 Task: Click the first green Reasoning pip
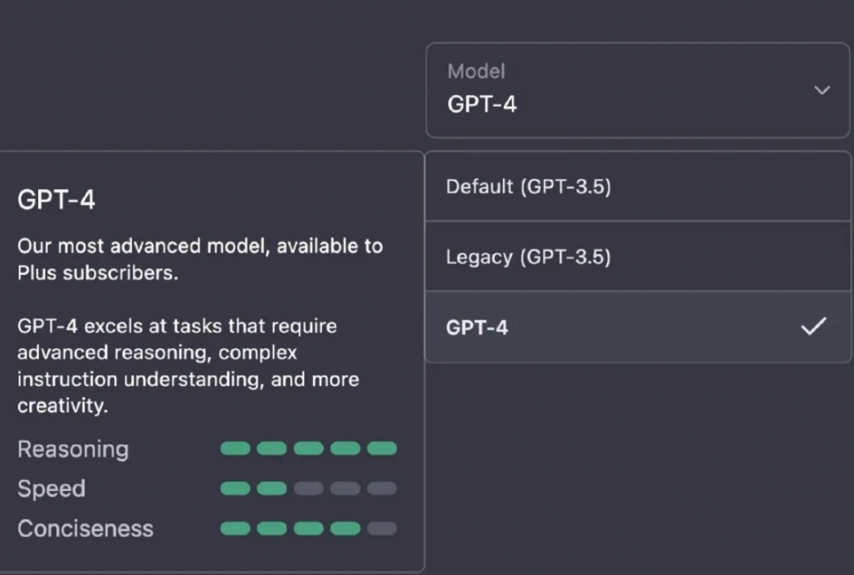click(235, 449)
